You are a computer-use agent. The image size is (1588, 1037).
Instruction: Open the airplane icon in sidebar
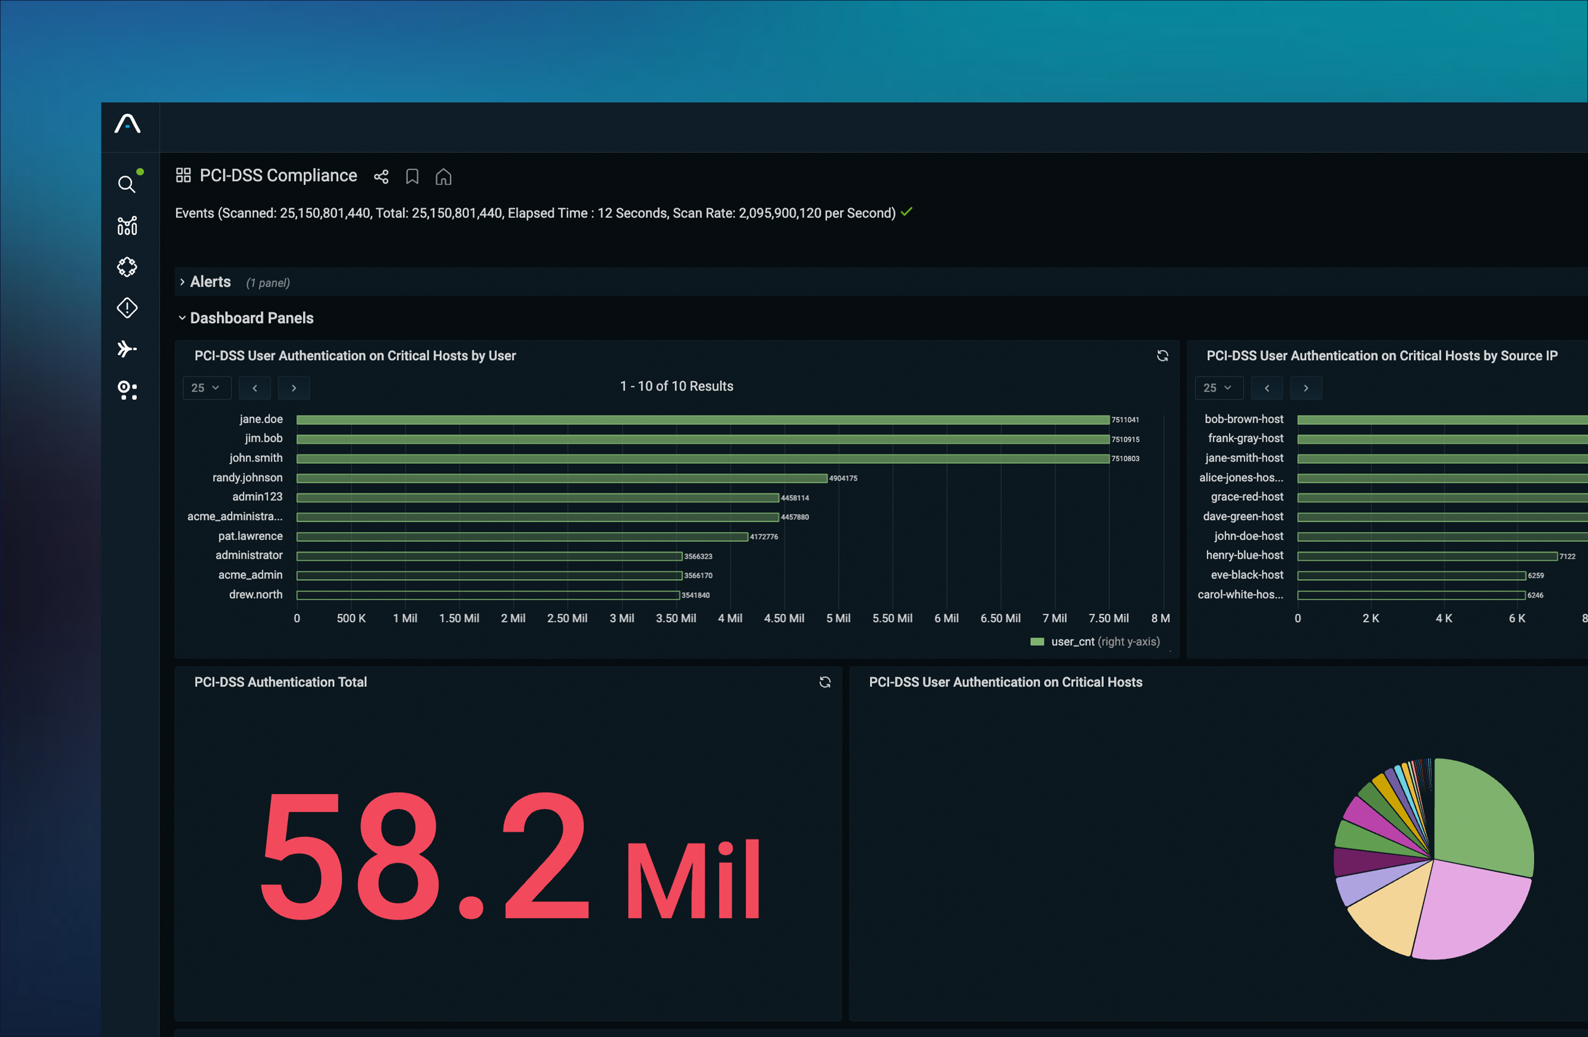point(127,349)
